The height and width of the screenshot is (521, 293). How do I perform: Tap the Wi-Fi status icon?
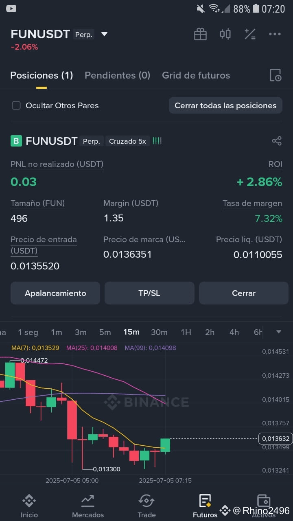214,9
